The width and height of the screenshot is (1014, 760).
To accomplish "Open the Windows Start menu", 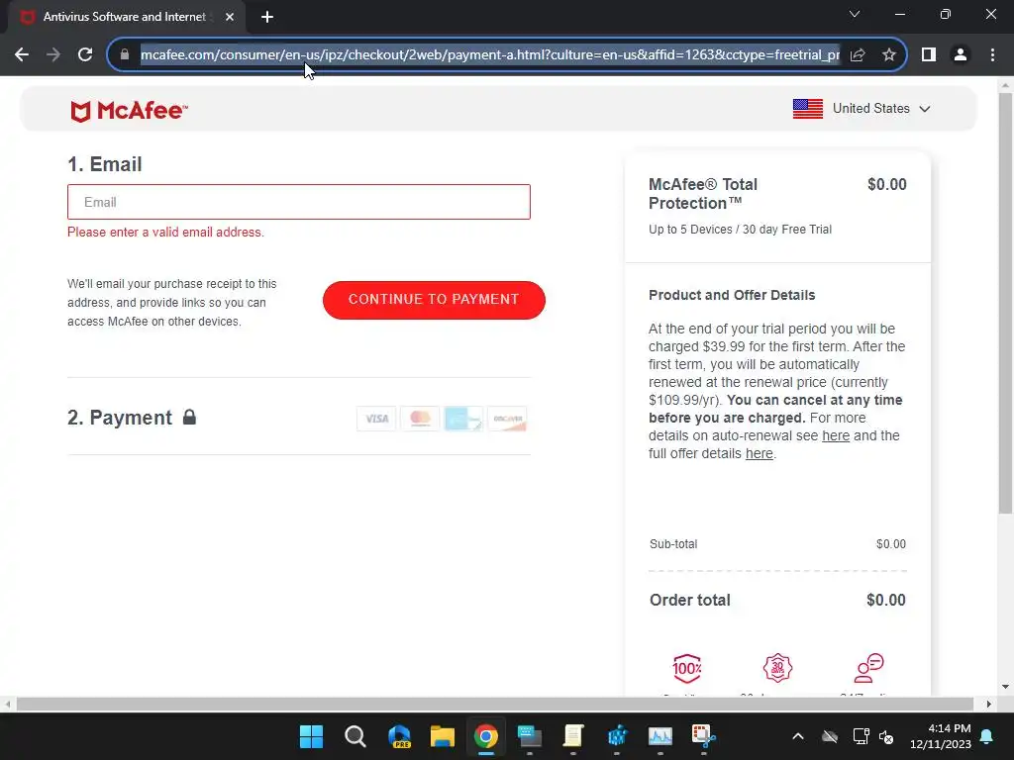I will (x=311, y=736).
